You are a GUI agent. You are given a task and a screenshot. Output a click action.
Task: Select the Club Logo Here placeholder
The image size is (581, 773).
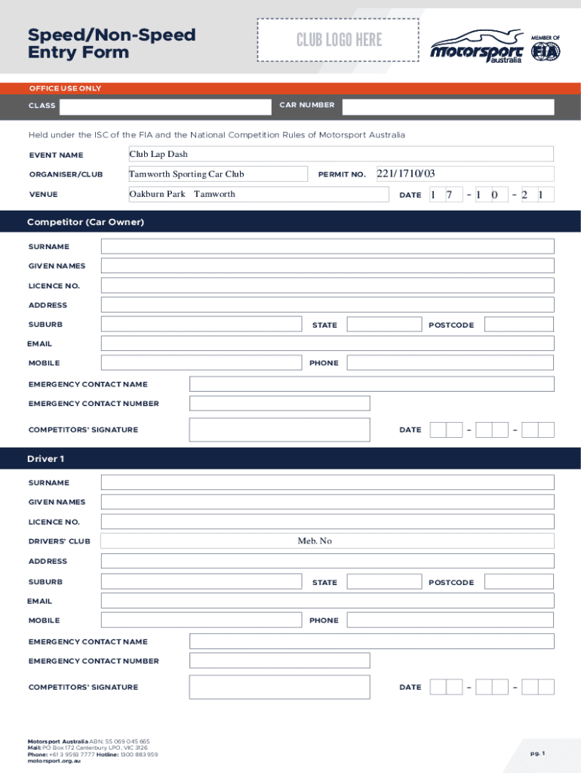tap(338, 40)
